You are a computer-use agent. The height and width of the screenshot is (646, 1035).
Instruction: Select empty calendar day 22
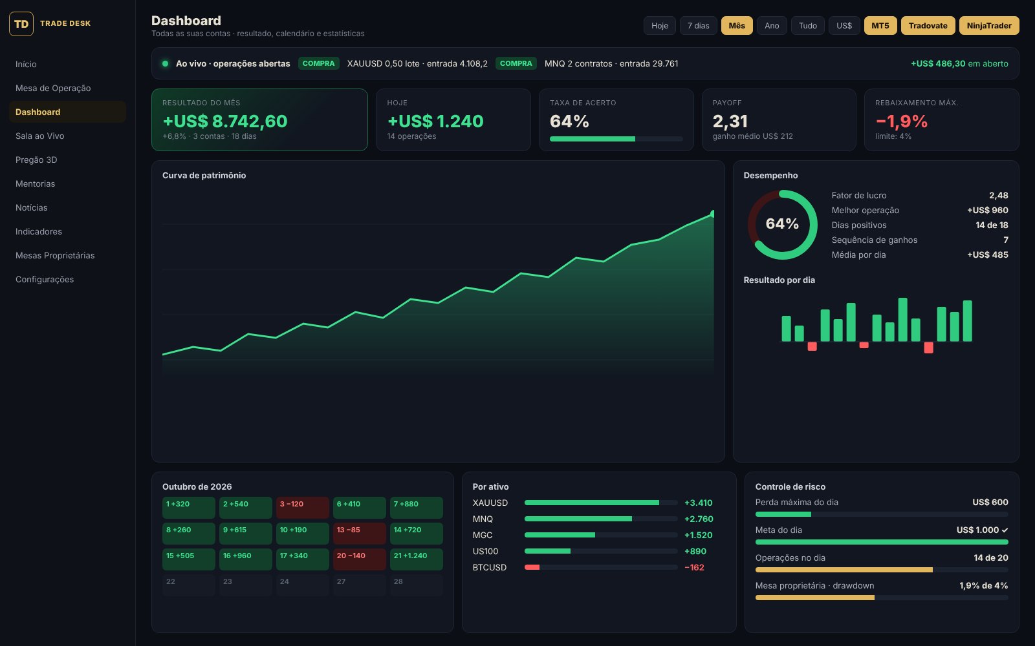189,585
